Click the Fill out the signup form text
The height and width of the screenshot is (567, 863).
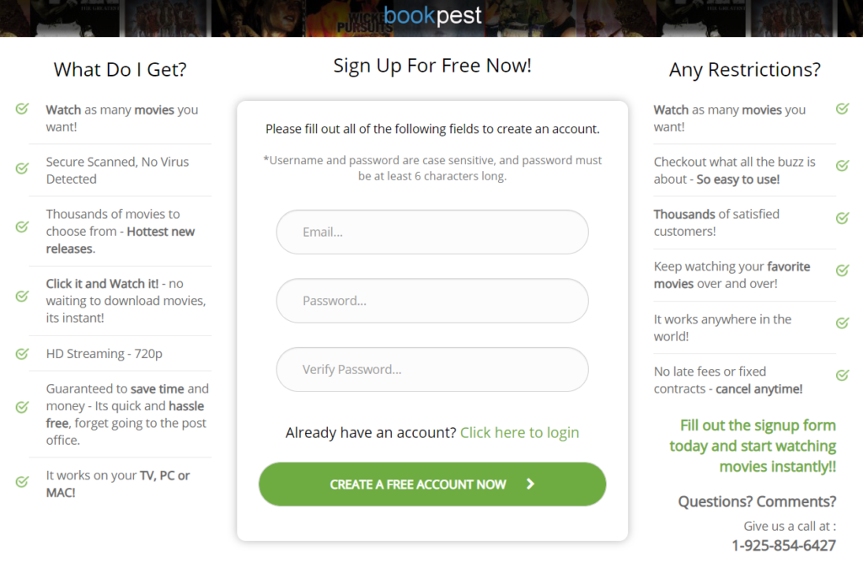pyautogui.click(x=753, y=446)
